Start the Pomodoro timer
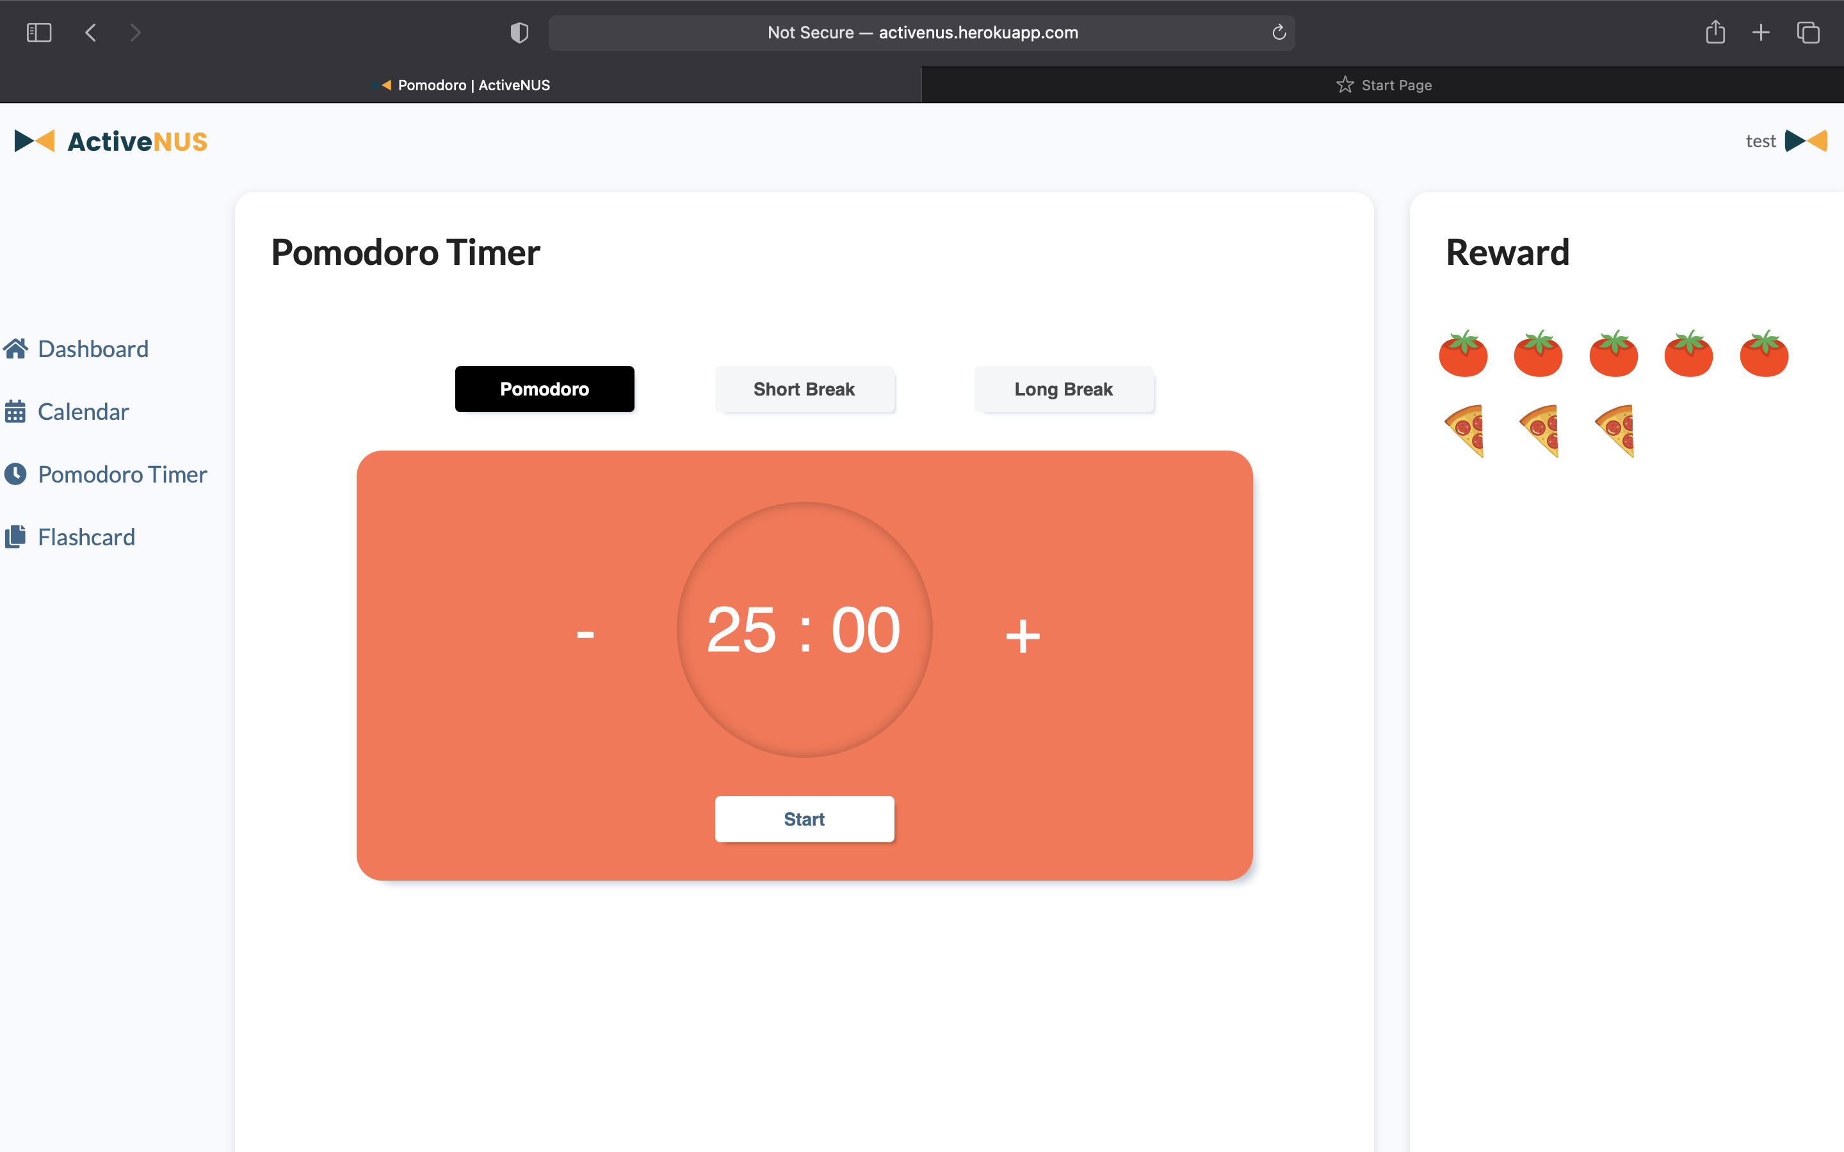Image resolution: width=1844 pixels, height=1152 pixels. (804, 819)
